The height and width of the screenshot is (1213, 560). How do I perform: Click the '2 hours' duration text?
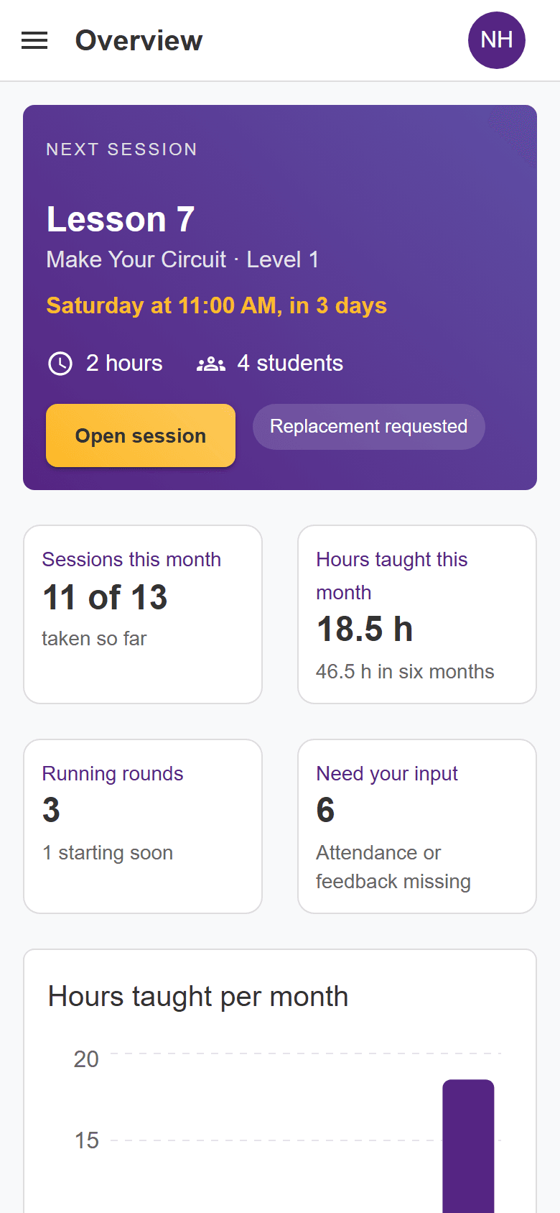(x=124, y=363)
